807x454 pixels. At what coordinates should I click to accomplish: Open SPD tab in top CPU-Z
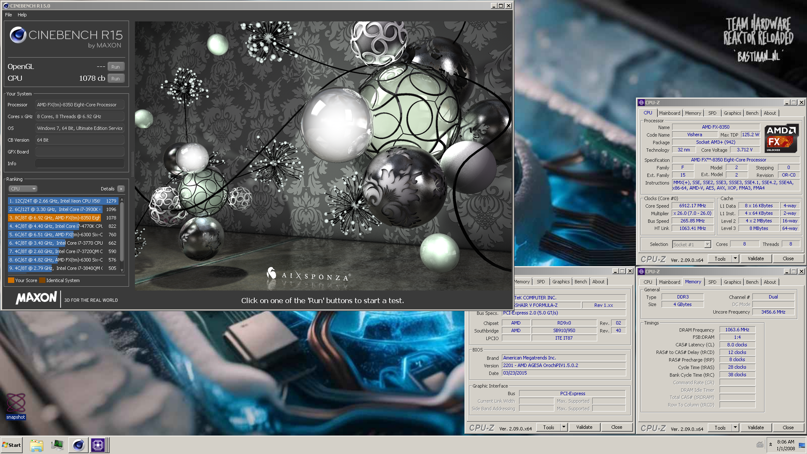[712, 113]
